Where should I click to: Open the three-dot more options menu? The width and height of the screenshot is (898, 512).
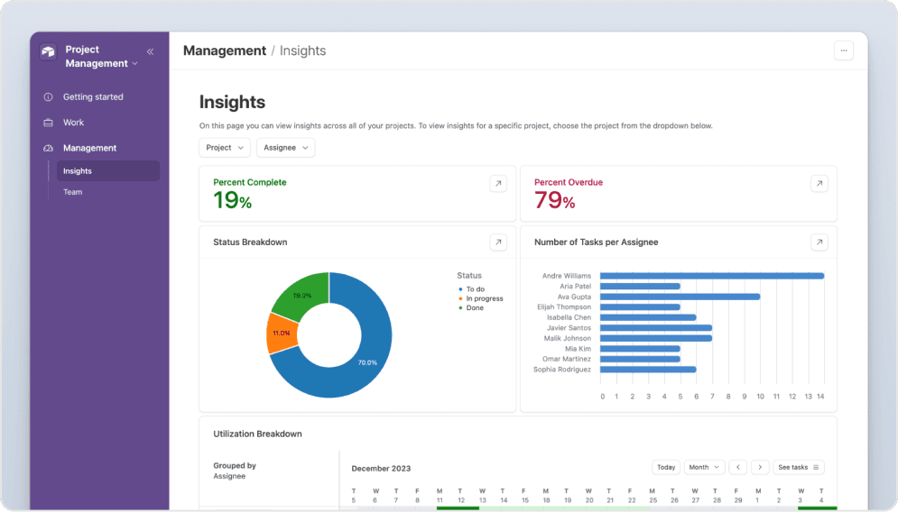(x=843, y=50)
